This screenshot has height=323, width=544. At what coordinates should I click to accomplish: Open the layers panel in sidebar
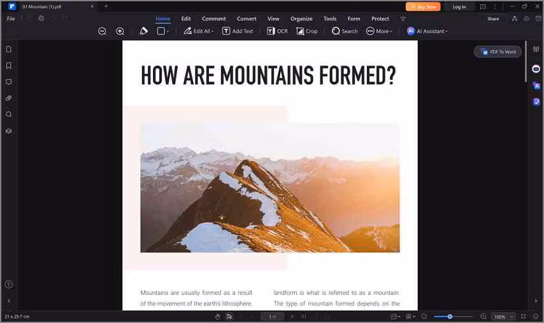[x=9, y=131]
